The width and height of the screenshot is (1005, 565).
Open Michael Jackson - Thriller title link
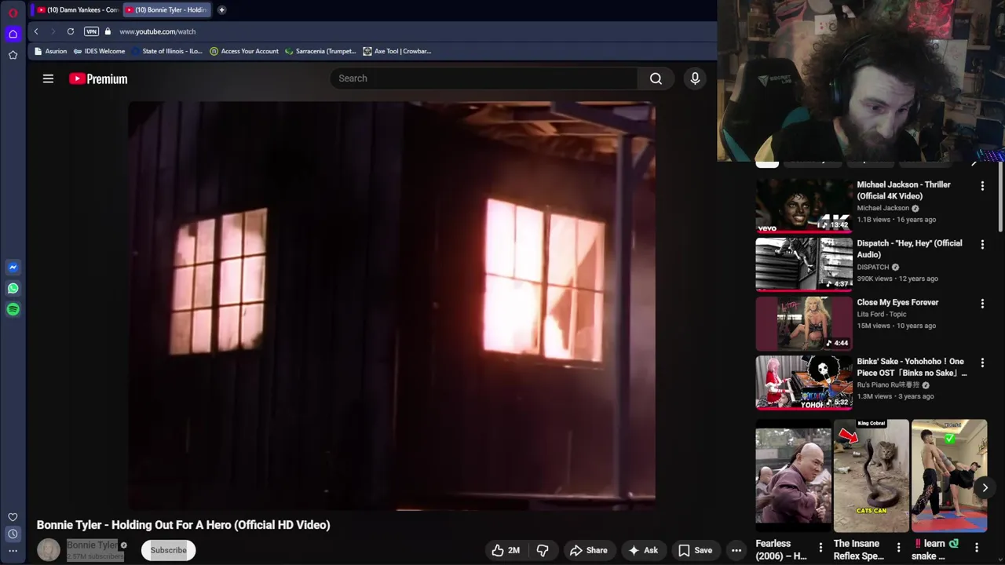[x=904, y=190]
